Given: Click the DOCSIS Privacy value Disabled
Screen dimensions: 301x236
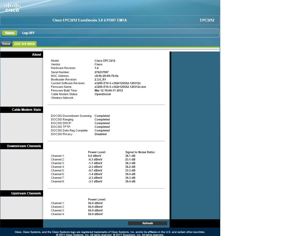Looking at the screenshot, I should [x=100, y=134].
